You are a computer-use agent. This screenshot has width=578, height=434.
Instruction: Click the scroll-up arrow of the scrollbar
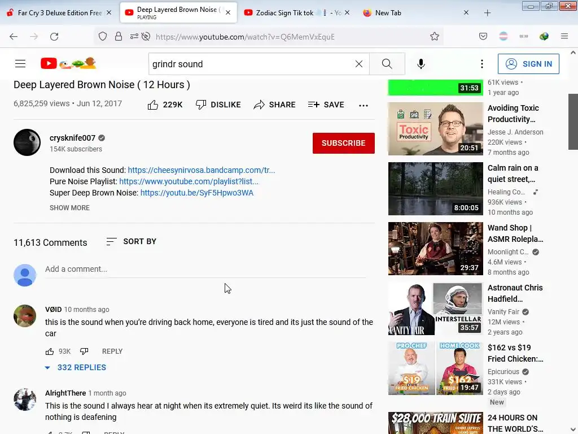[573, 53]
